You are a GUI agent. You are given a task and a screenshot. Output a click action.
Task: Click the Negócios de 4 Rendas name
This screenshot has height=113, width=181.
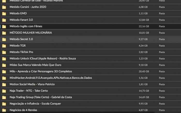(23, 110)
